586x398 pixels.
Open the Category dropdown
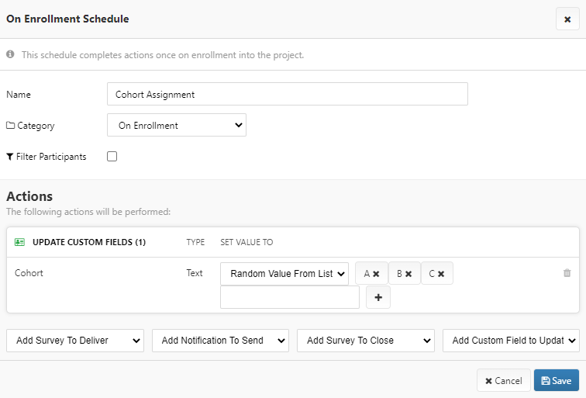tap(176, 125)
